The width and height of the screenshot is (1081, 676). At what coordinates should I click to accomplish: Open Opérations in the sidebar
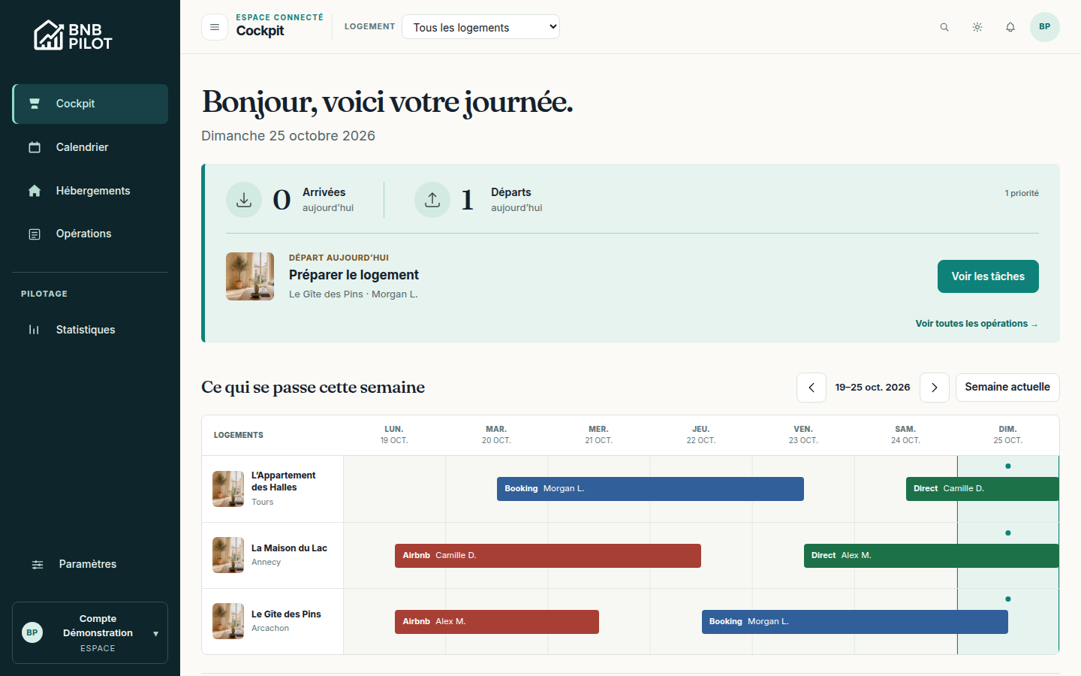(x=90, y=234)
